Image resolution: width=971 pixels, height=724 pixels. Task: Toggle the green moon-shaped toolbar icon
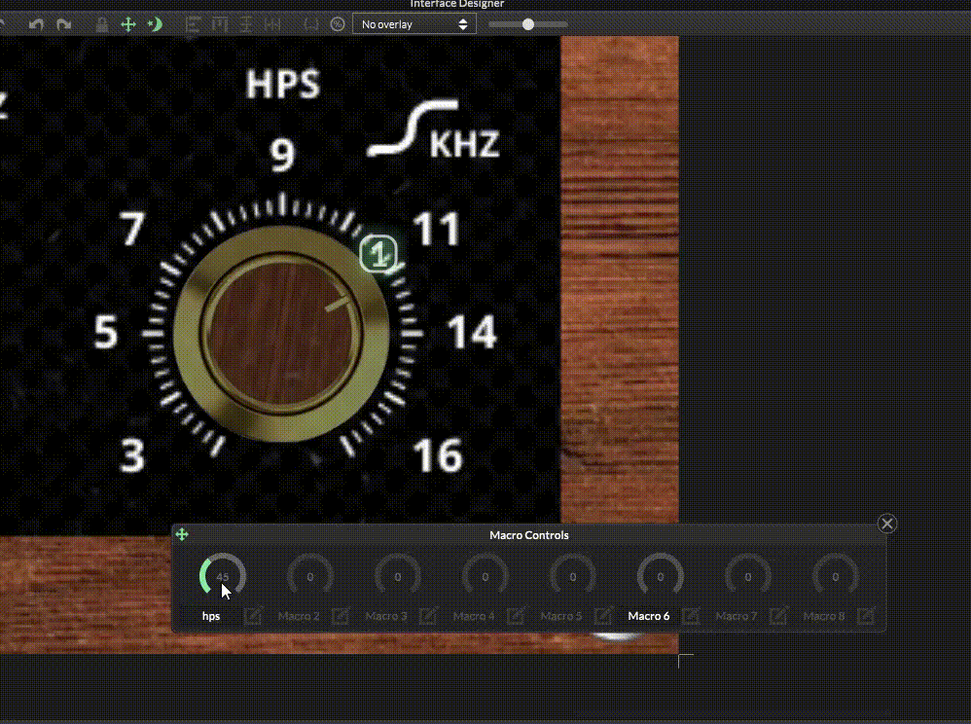[155, 24]
